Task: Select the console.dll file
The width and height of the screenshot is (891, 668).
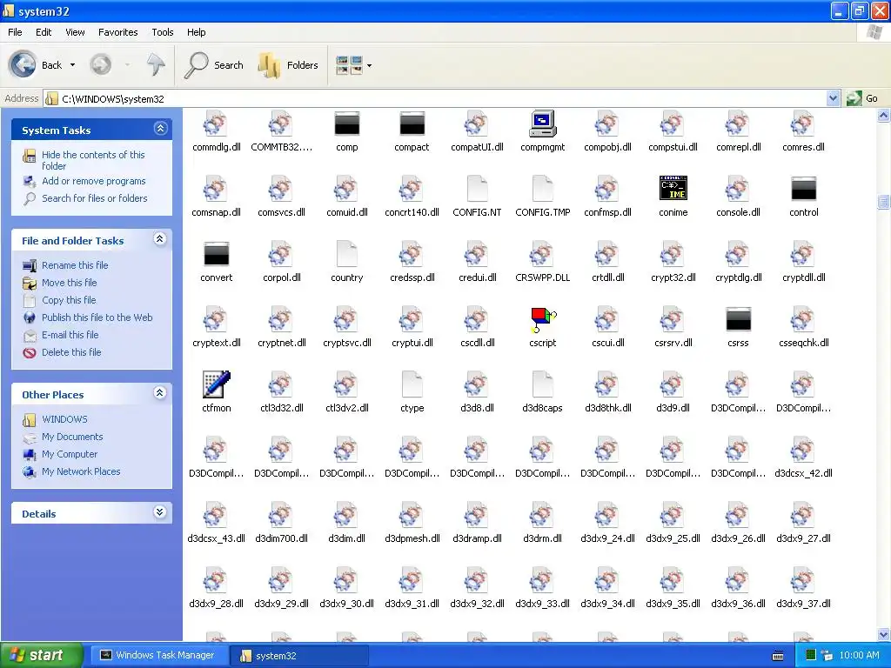Action: click(x=738, y=197)
